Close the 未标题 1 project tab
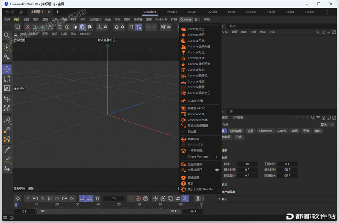 pos(49,12)
